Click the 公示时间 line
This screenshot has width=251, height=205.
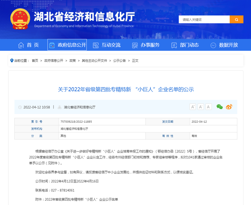pyautogui.click(x=67, y=181)
